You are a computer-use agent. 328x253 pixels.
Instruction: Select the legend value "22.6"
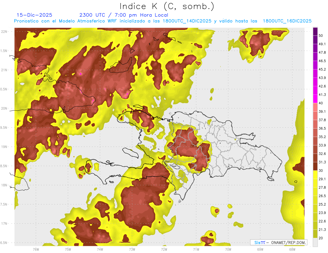coord(323,221)
